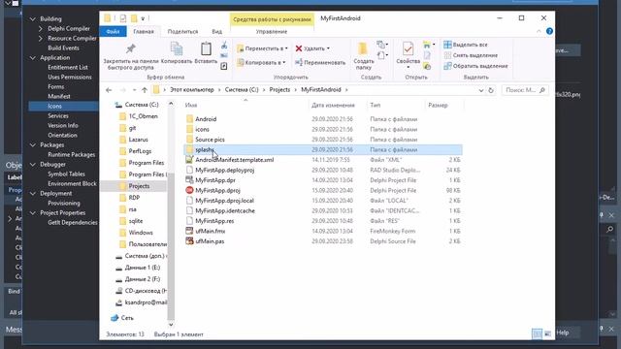Open Управление ribbon tab
Image resolution: width=621 pixels, height=349 pixels.
click(272, 31)
